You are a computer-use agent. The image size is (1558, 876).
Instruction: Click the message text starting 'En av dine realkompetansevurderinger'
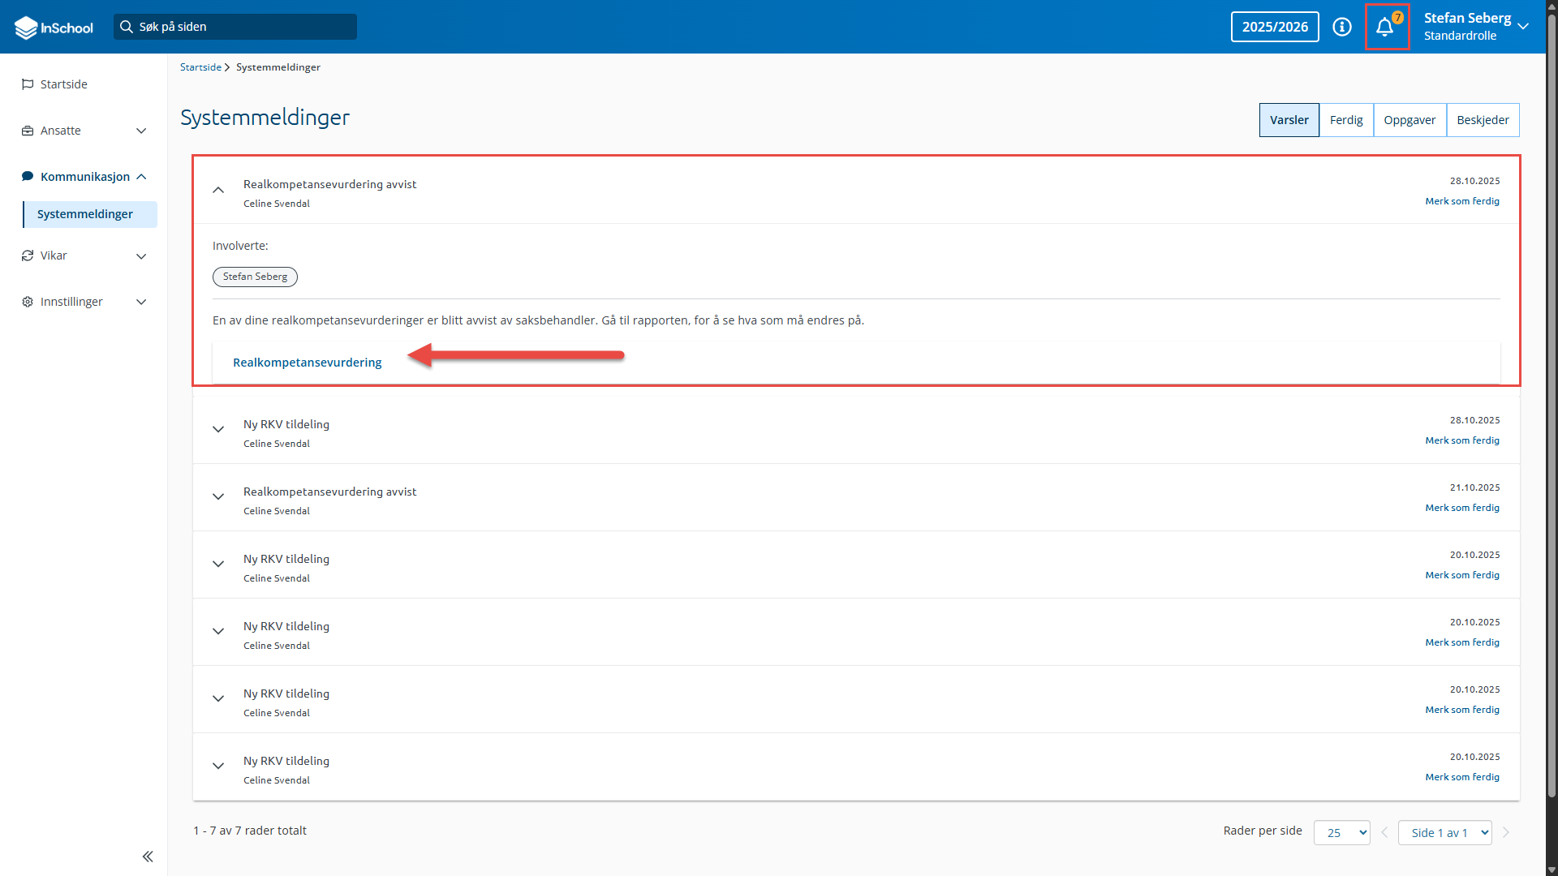coord(538,320)
